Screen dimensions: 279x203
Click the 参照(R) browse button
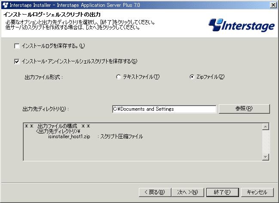[x=244, y=109]
